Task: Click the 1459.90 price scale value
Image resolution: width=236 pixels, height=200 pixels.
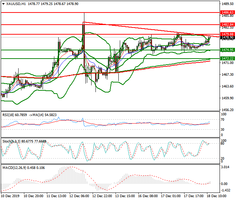Action: tap(227, 98)
